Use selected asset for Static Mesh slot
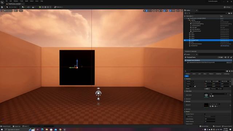Image resolution: width=233 pixels, height=131 pixels. pos(210,96)
